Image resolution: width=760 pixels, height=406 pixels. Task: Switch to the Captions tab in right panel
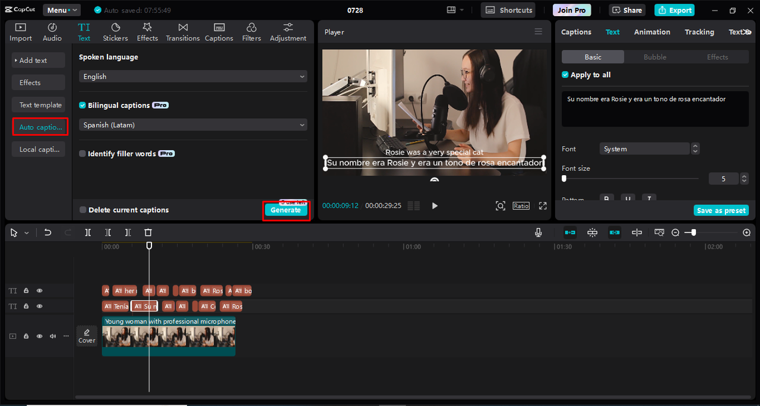pyautogui.click(x=576, y=32)
